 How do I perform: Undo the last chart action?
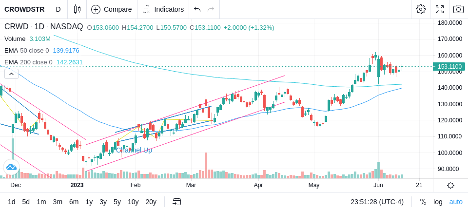click(x=197, y=9)
